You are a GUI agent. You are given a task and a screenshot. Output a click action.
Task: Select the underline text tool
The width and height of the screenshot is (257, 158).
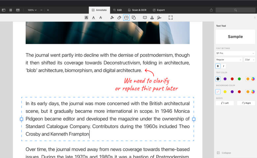tap(94, 17)
